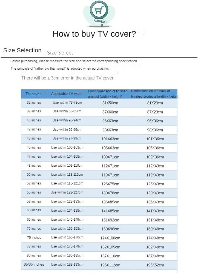Click the "±3cm error" notice text
The image size is (198, 273).
click(68, 78)
